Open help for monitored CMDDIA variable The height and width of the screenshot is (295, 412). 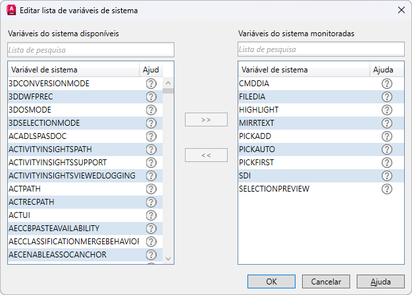(x=386, y=84)
